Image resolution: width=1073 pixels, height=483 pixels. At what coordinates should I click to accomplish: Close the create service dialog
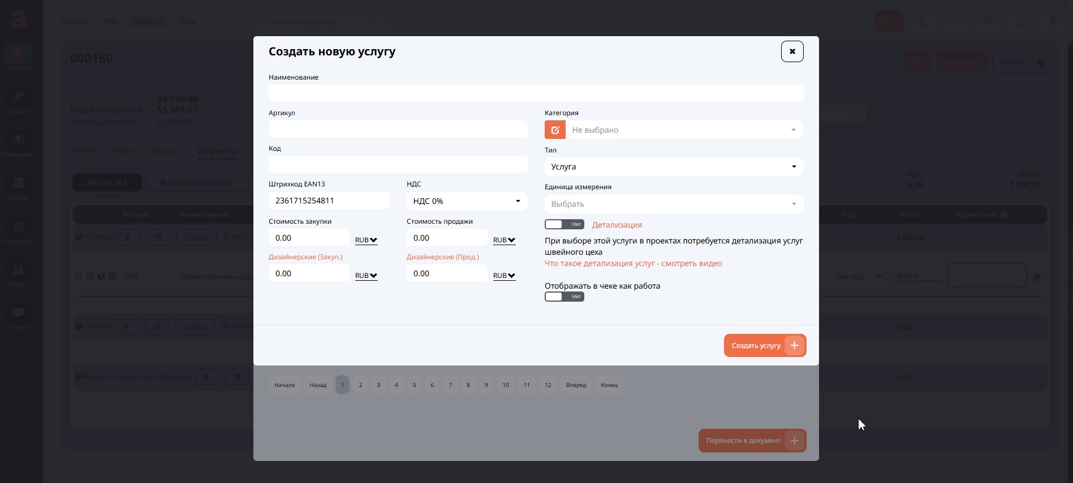tap(792, 51)
